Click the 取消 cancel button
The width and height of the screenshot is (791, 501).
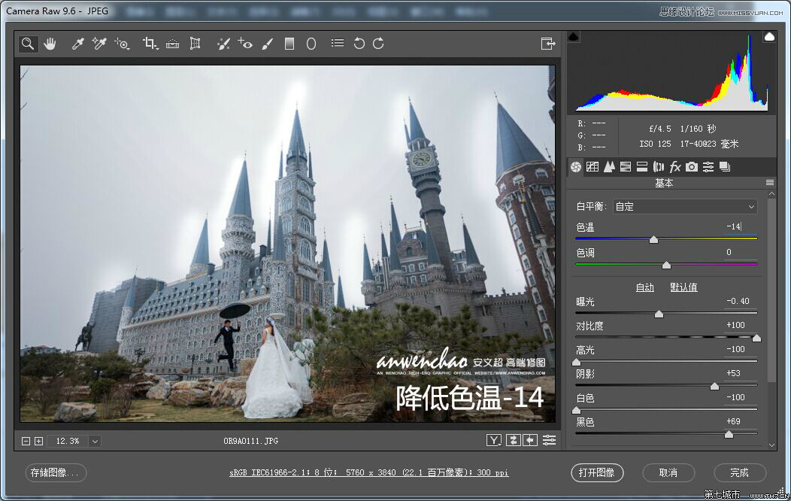coord(668,472)
